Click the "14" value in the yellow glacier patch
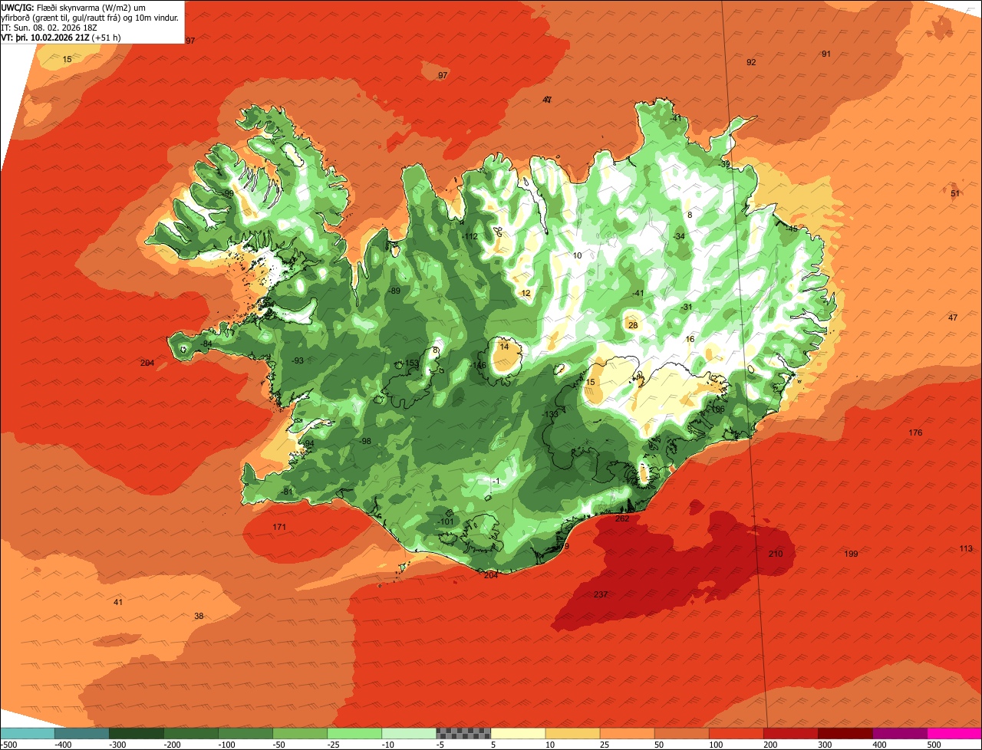This screenshot has width=982, height=750. [x=504, y=347]
